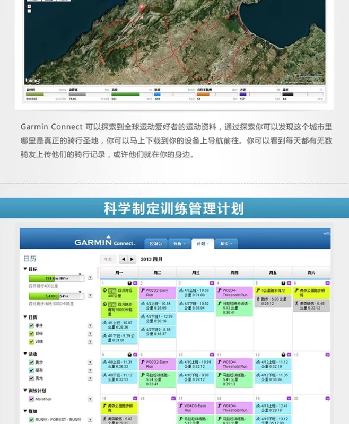Open the W04D3-Easy Run workout
Viewport: 349px width, 424px height.
click(x=196, y=408)
